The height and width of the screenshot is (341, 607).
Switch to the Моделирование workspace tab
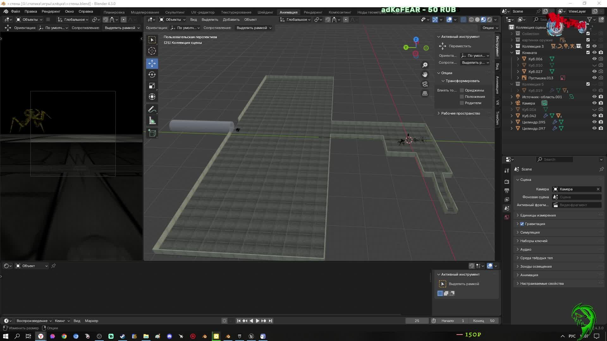(x=145, y=12)
